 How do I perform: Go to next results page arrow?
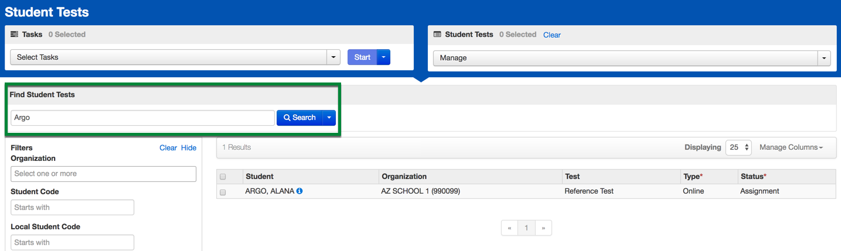coord(543,228)
